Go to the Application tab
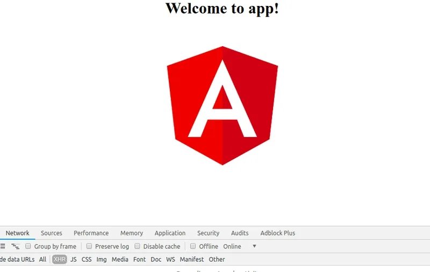The image size is (430, 272). pyautogui.click(x=170, y=233)
